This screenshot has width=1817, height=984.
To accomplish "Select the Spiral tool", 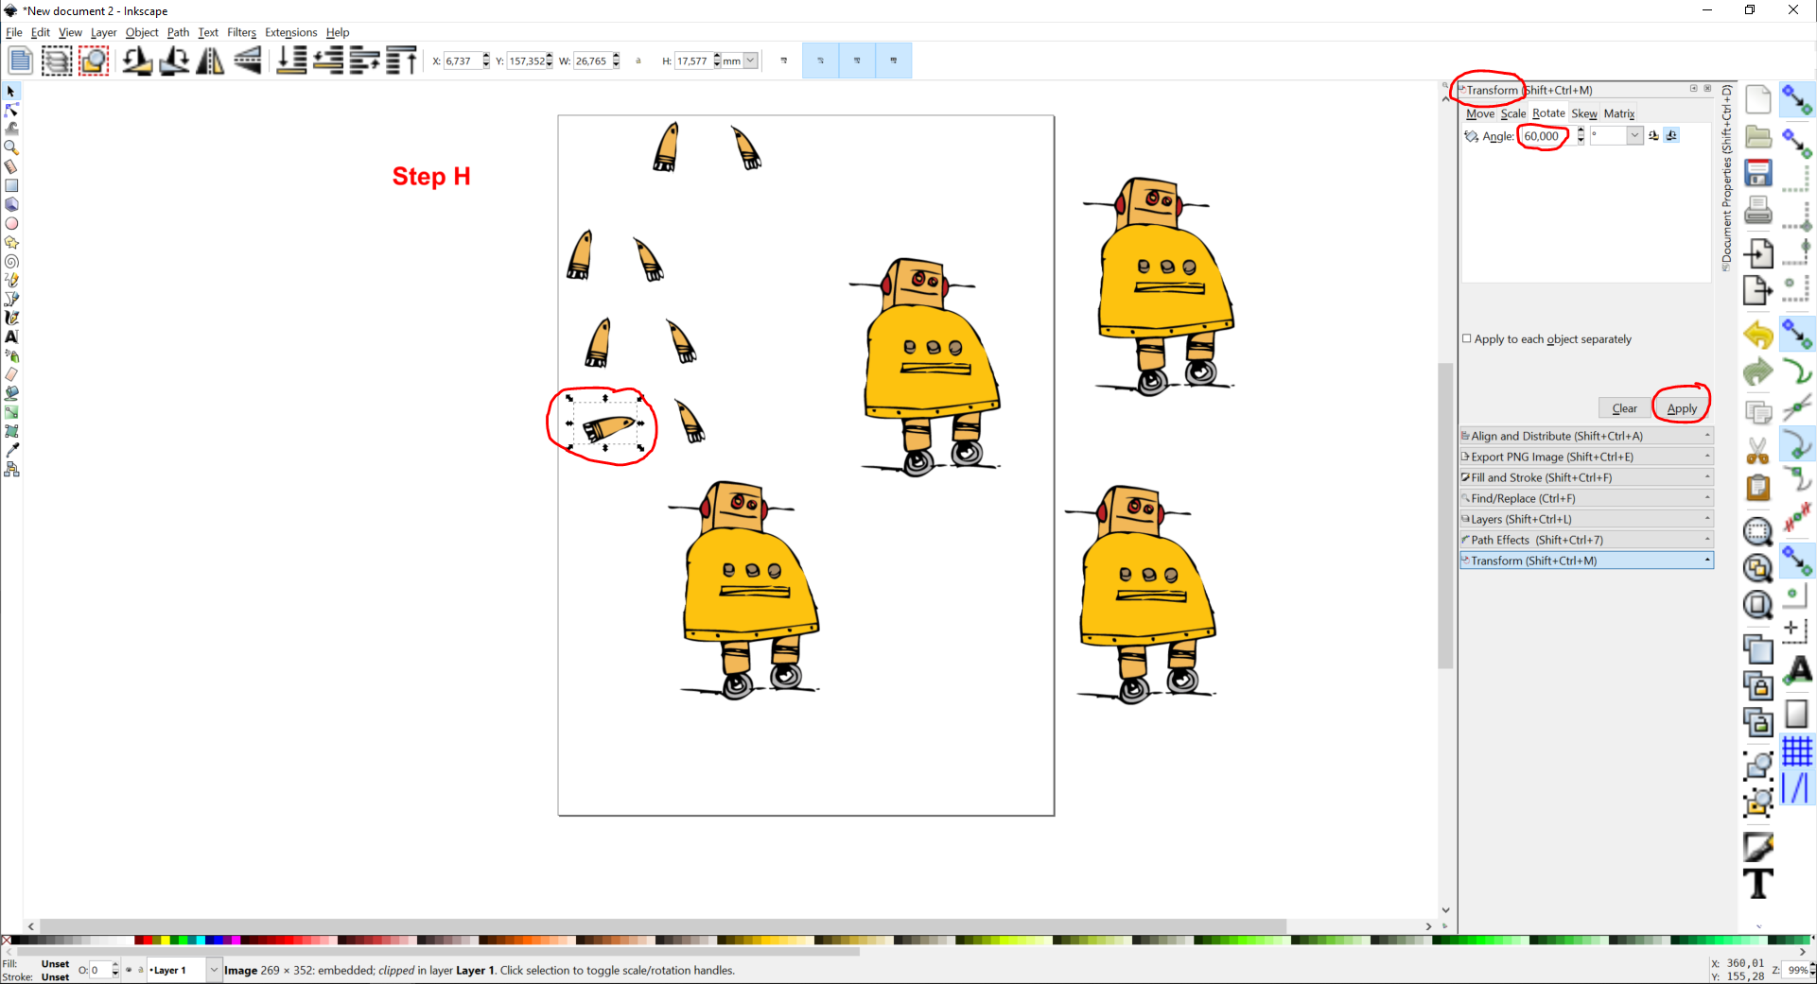I will tap(11, 262).
